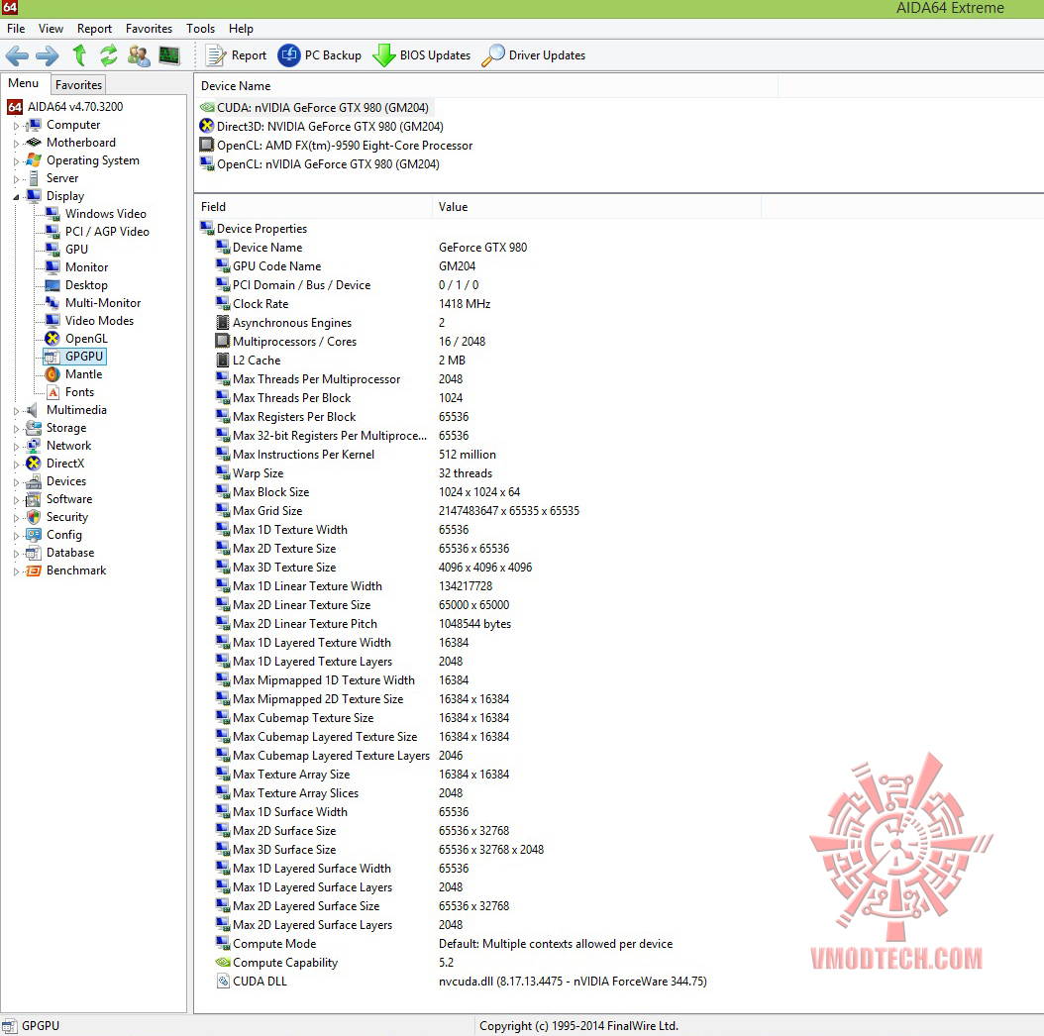Screen dimensions: 1044x1036
Task: Collapse the Display tree node
Action: [x=16, y=196]
